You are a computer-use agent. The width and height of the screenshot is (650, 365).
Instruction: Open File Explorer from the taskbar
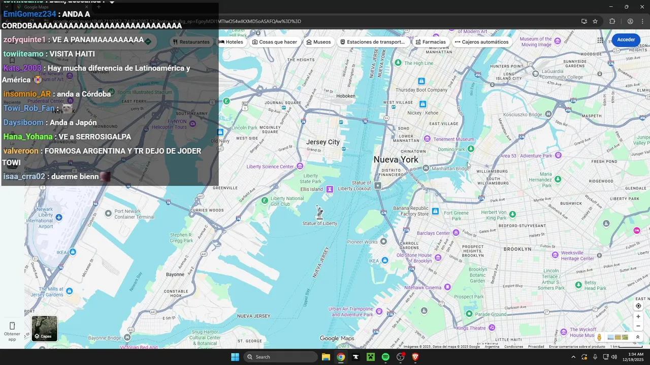[326, 357]
